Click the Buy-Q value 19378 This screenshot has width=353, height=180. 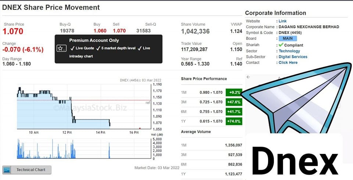(x=67, y=31)
